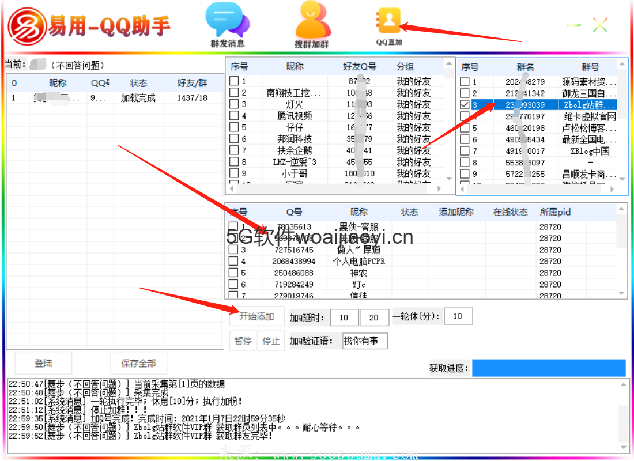Check friend row 南翔技工挖 checkbox
Screen dimensions: 634x461
(x=233, y=93)
